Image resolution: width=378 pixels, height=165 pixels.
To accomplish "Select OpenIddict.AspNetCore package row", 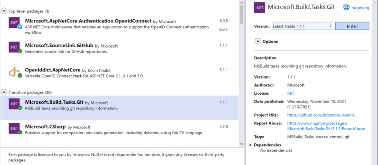I will (x=119, y=75).
